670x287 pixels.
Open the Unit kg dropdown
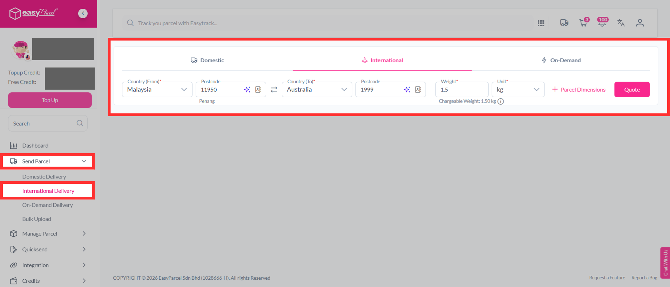click(518, 90)
